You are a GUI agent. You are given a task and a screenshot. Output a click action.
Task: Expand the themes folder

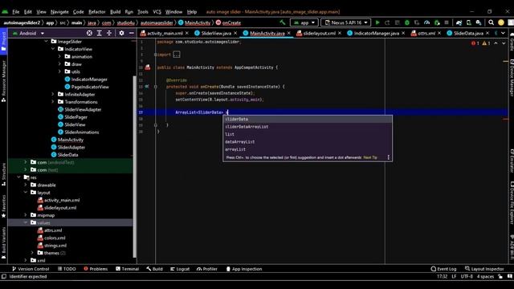[32, 253]
